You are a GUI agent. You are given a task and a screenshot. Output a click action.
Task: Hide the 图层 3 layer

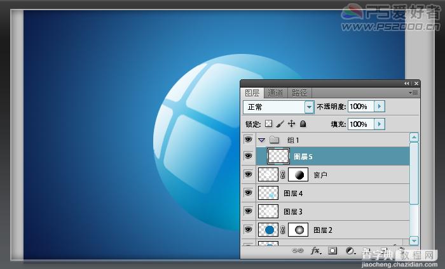pos(249,211)
